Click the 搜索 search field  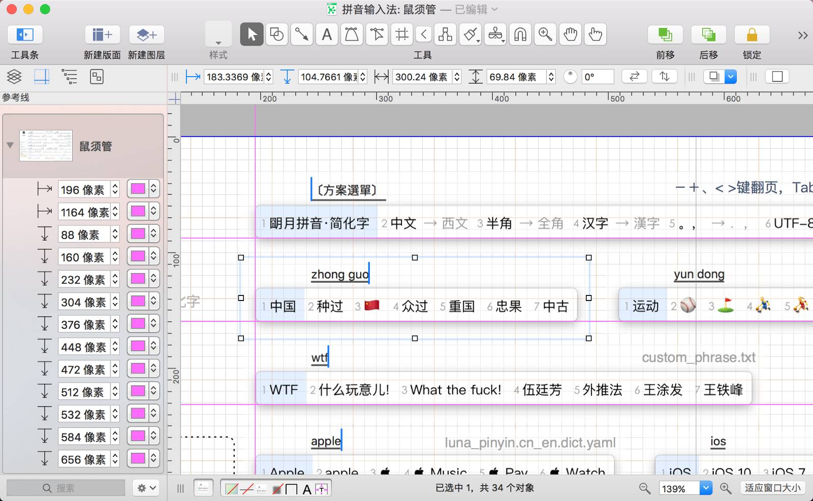pyautogui.click(x=66, y=488)
